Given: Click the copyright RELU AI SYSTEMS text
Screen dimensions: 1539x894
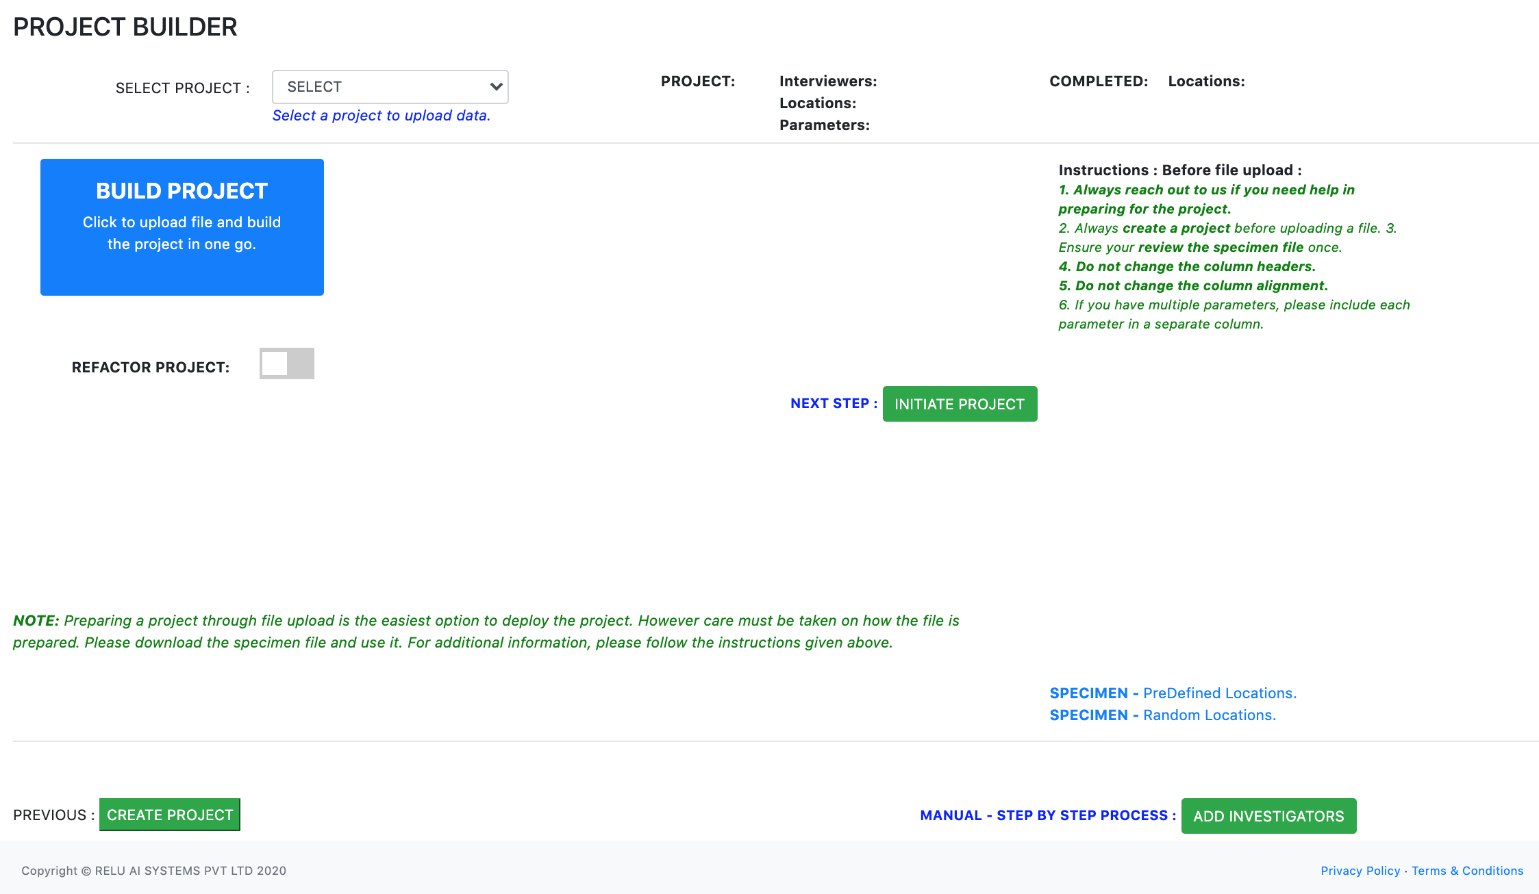Looking at the screenshot, I should tap(154, 871).
